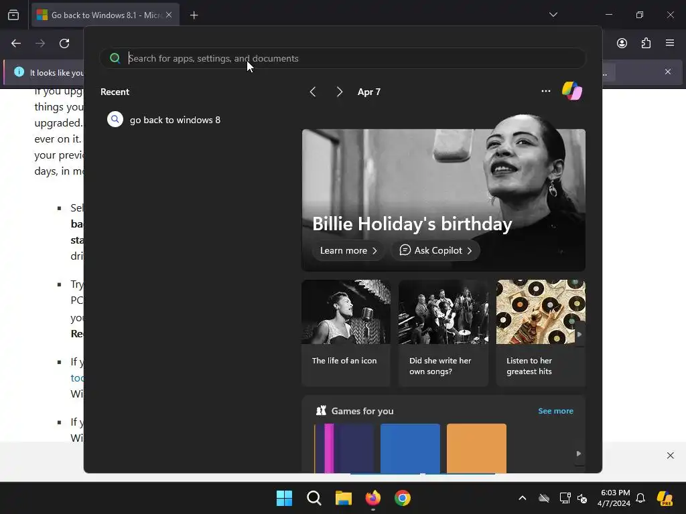Open the purple game tile
Image resolution: width=686 pixels, height=514 pixels.
tap(344, 448)
